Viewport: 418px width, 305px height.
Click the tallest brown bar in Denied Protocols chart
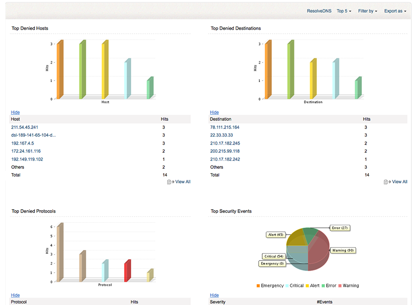coord(60,252)
